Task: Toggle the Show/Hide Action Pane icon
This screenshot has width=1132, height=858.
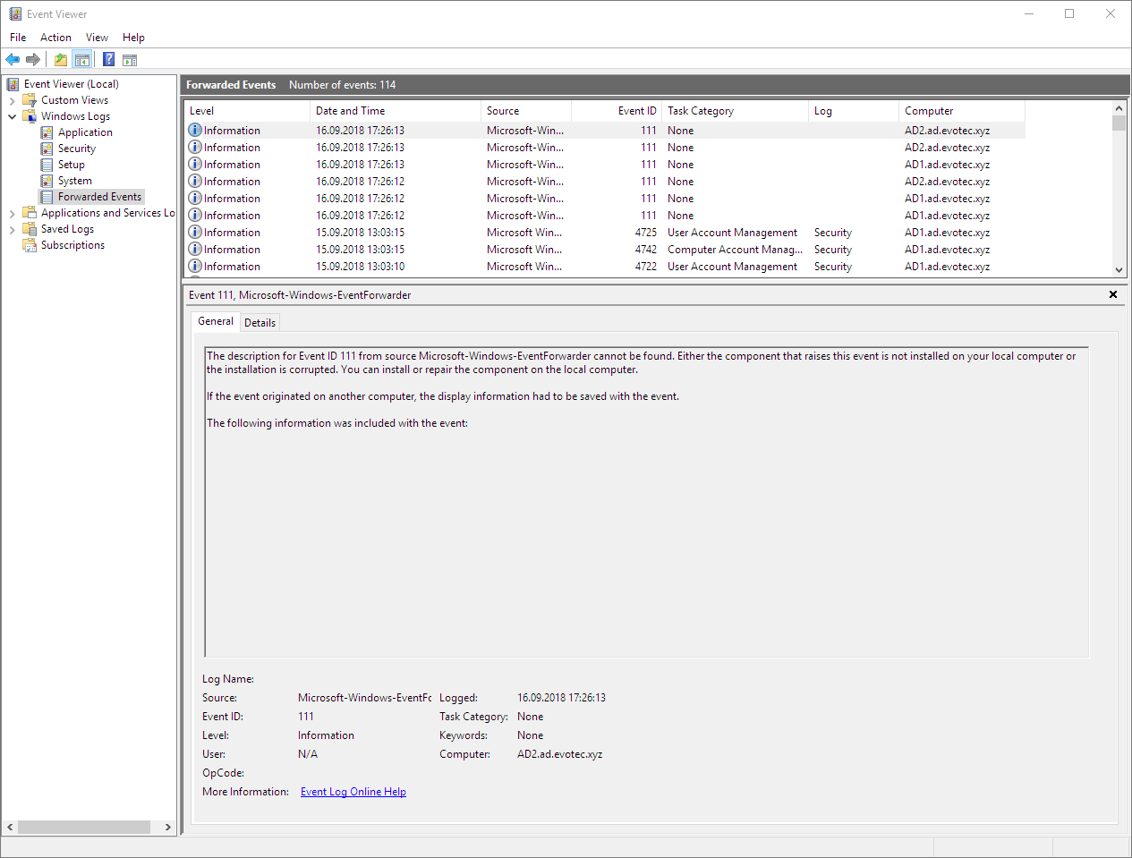Action: click(x=130, y=60)
